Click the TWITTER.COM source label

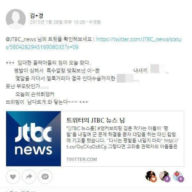(82, 159)
